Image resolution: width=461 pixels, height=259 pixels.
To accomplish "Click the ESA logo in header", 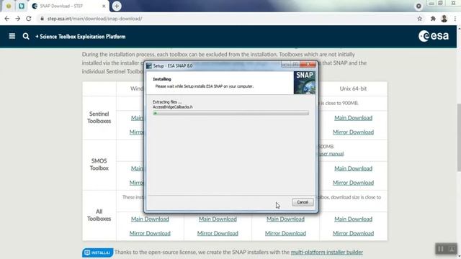I will (434, 36).
